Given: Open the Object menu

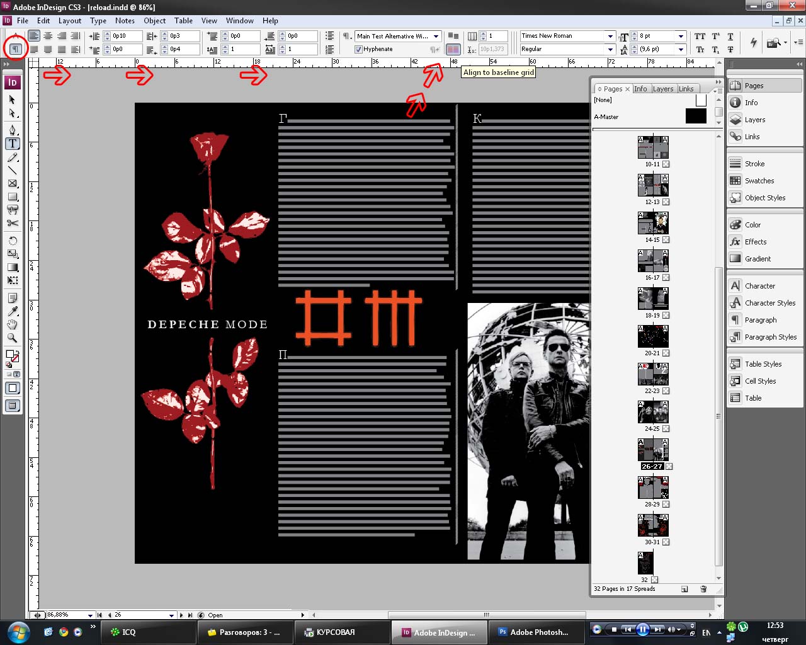Looking at the screenshot, I should 155,21.
